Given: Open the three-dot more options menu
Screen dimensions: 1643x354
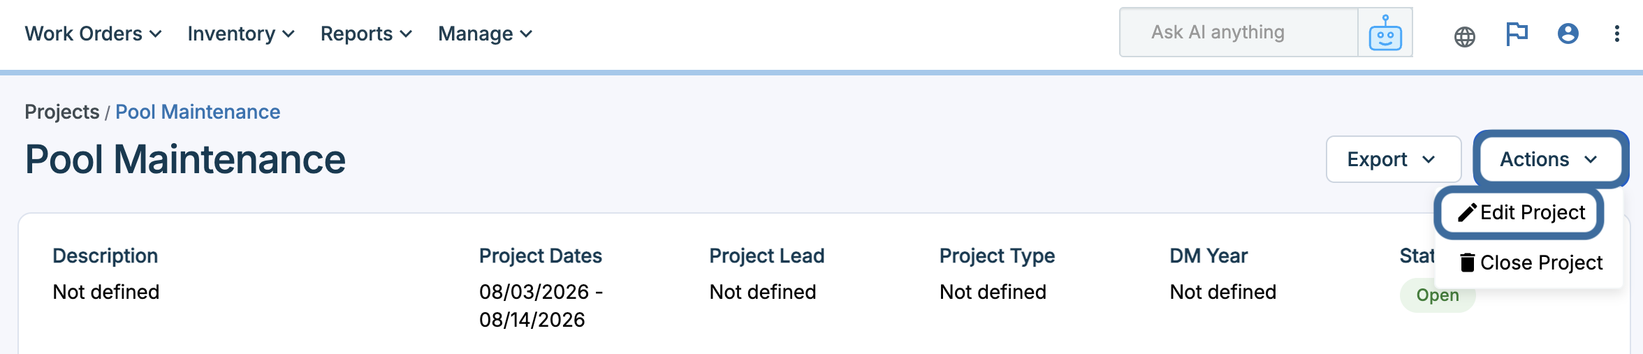Looking at the screenshot, I should [x=1616, y=34].
